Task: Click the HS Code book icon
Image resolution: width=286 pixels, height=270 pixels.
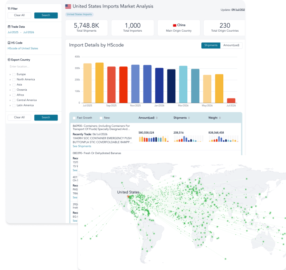Action: click(x=9, y=43)
